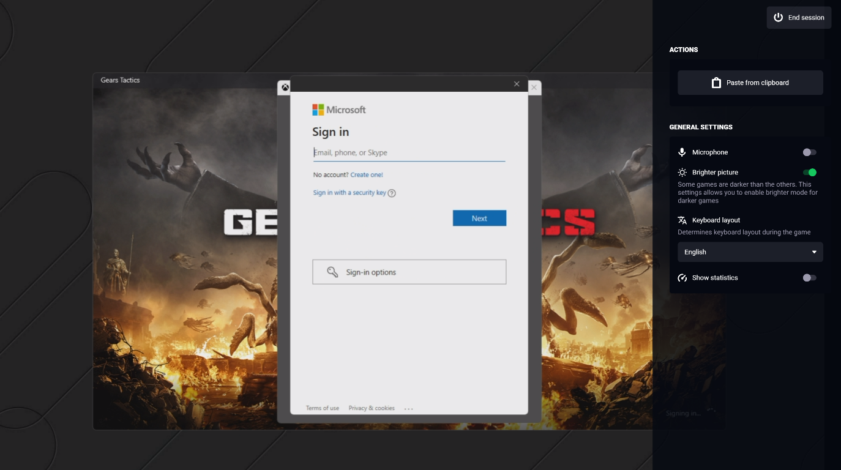
Task: Open the English keyboard layout dropdown
Action: pyautogui.click(x=750, y=252)
